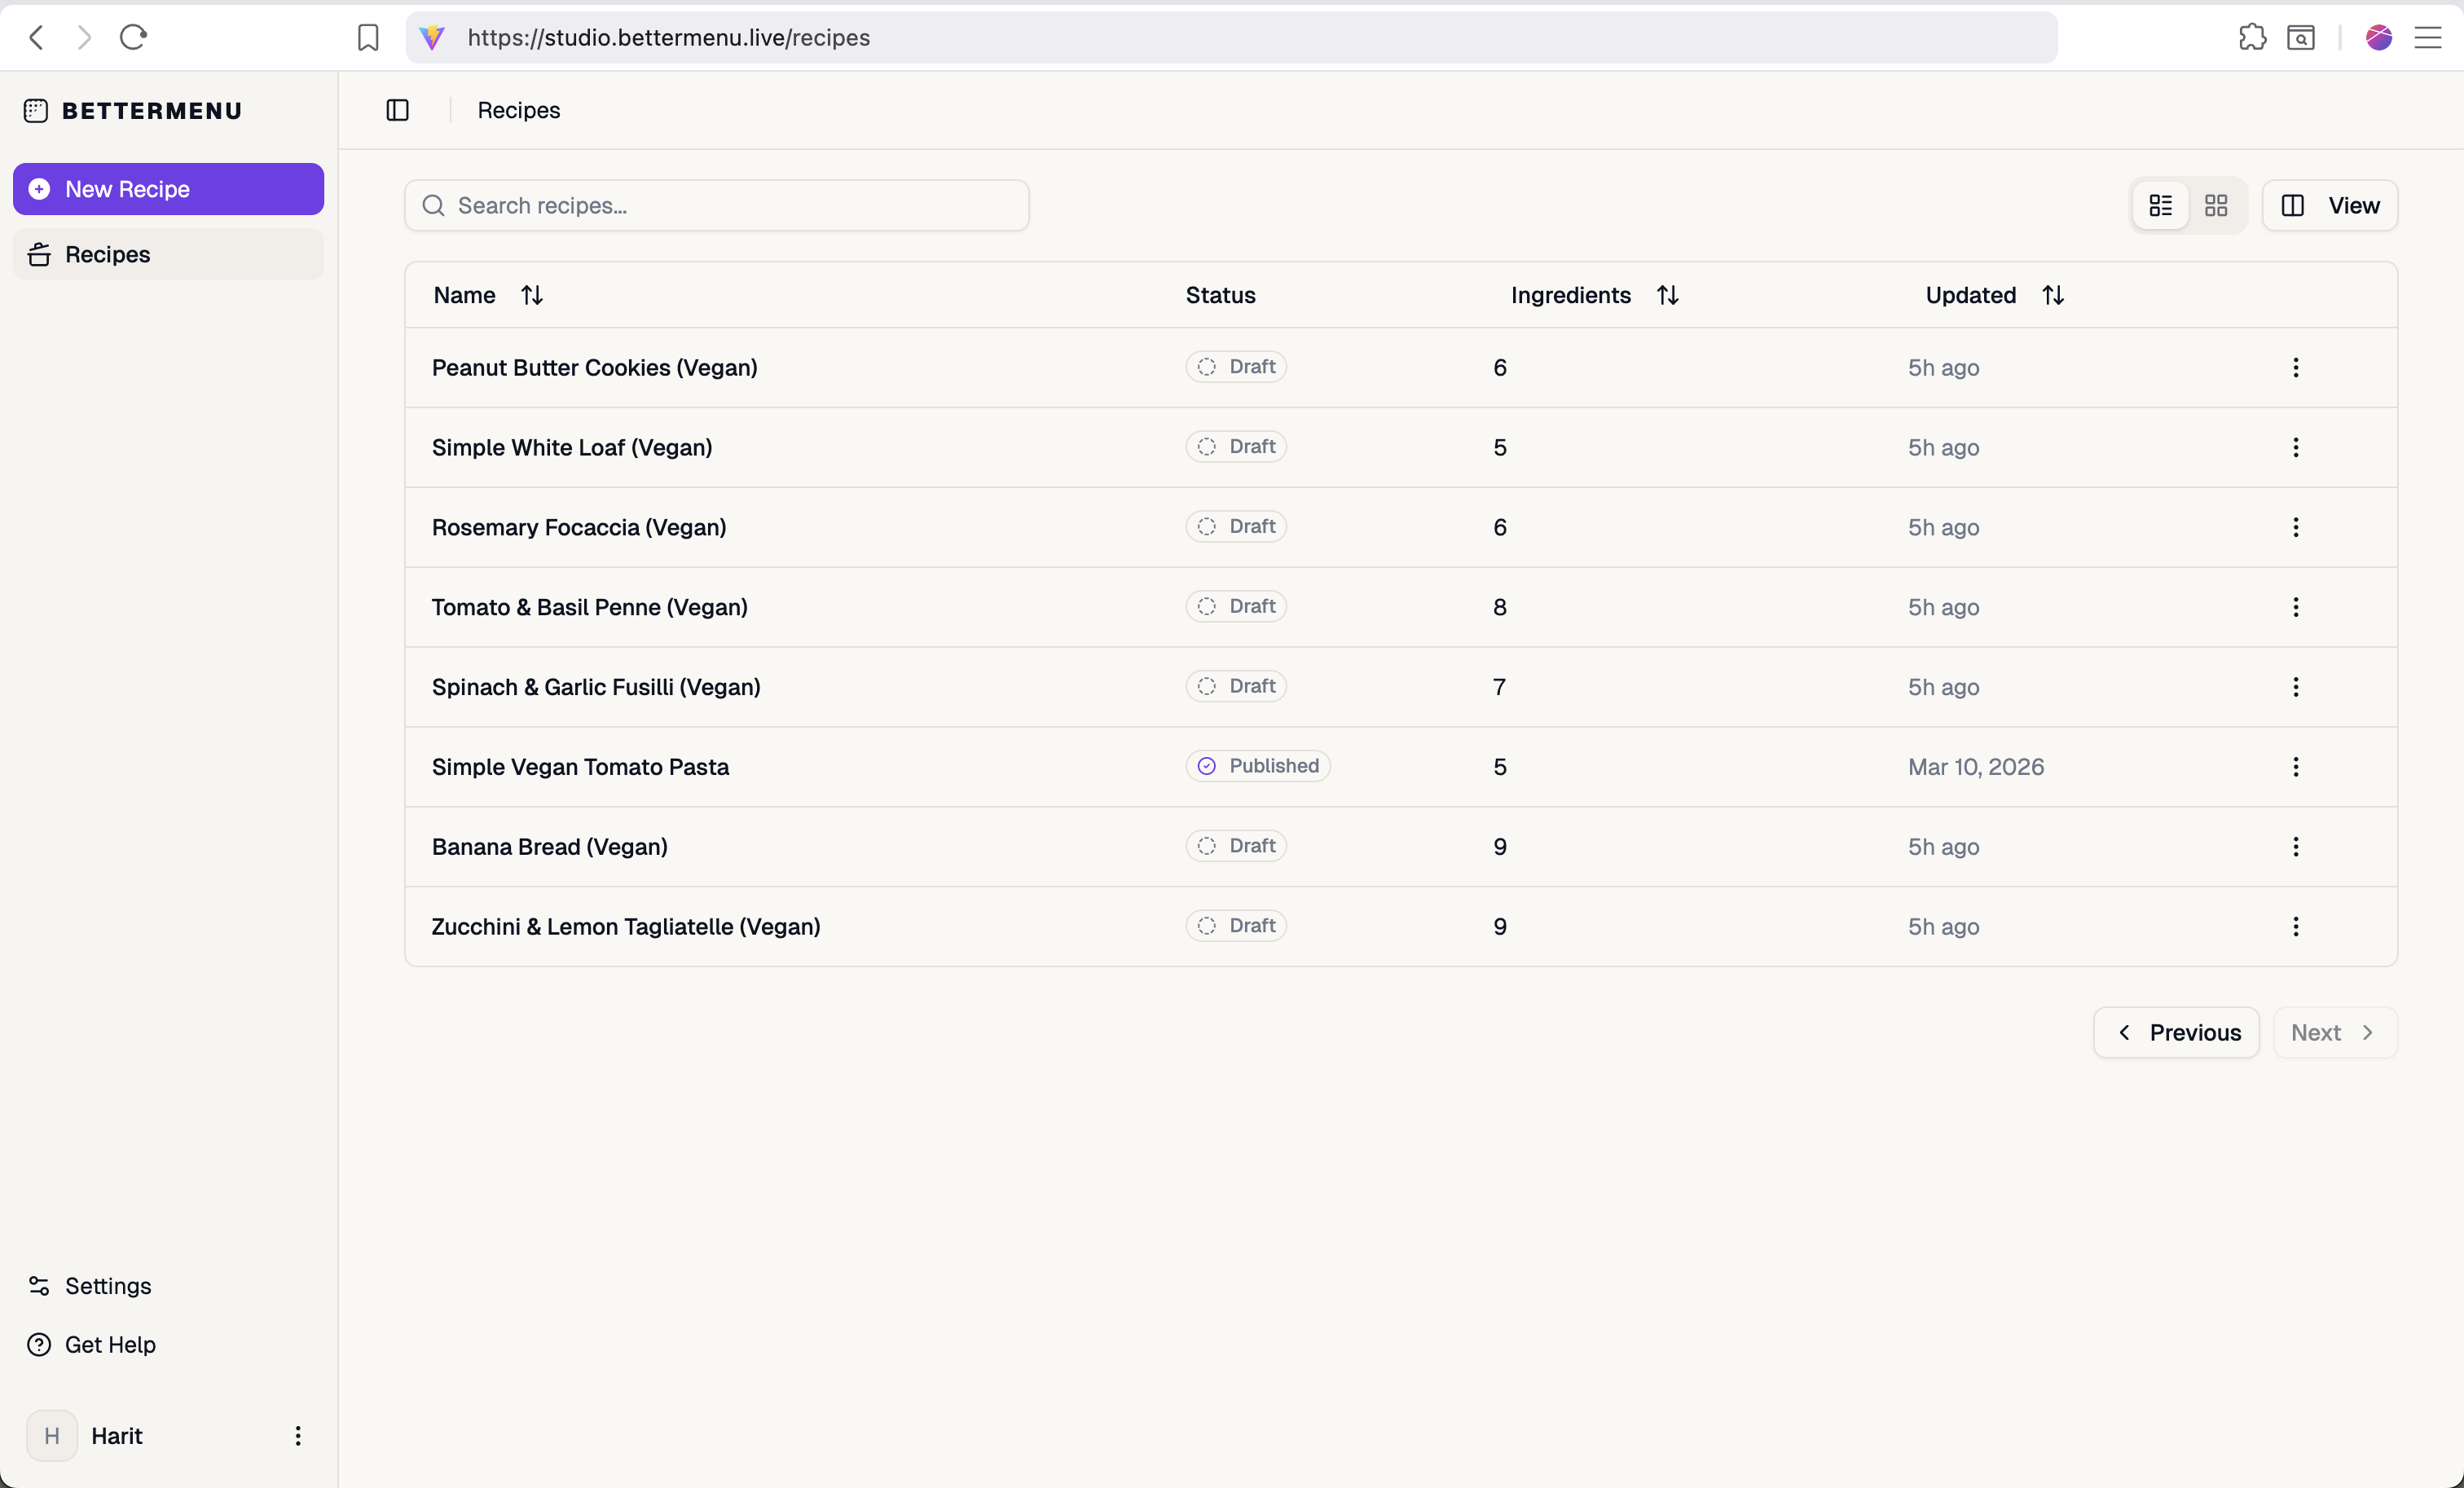Sort recipes by Ingredients count

click(x=1667, y=294)
